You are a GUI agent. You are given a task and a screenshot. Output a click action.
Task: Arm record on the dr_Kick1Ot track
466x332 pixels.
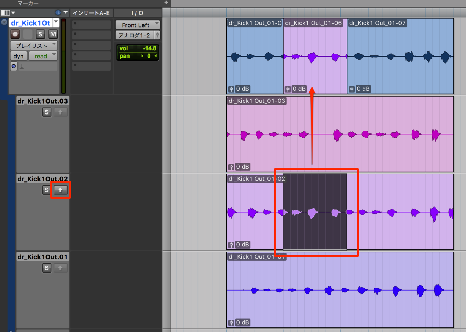15,34
